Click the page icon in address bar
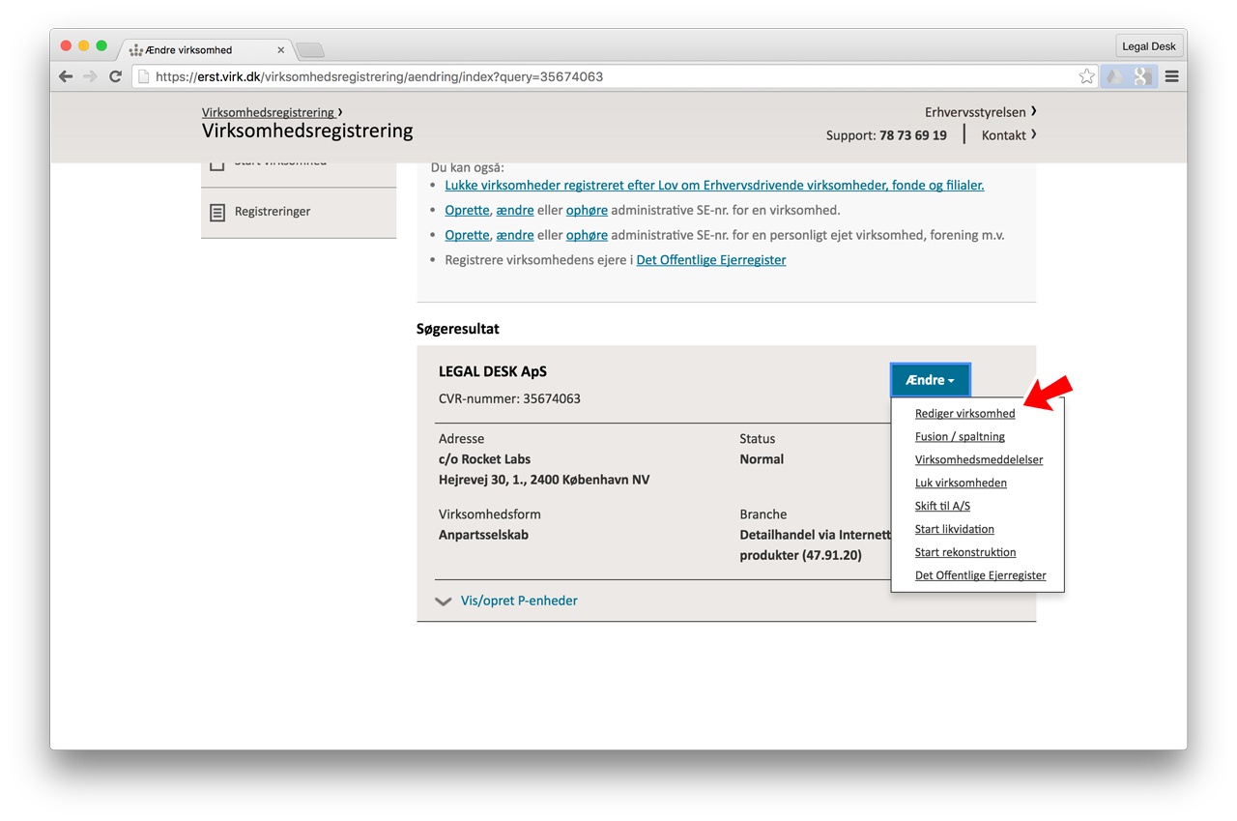The height and width of the screenshot is (821, 1237). pos(143,76)
